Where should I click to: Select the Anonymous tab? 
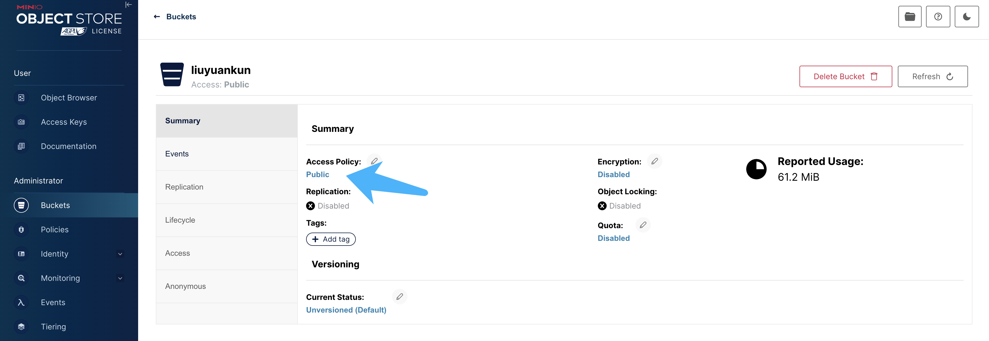185,286
